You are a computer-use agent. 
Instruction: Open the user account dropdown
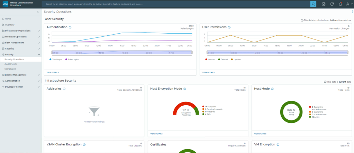click(x=348, y=4)
